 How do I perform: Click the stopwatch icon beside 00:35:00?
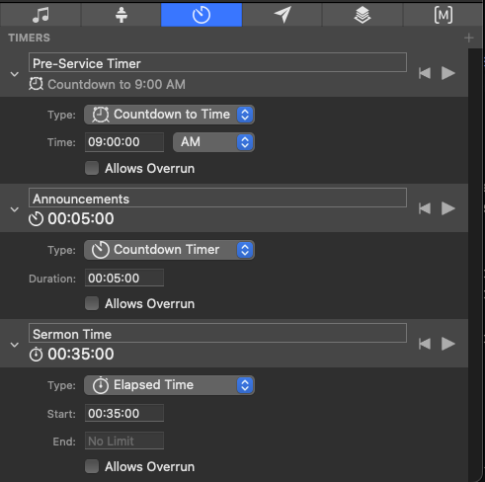click(36, 355)
